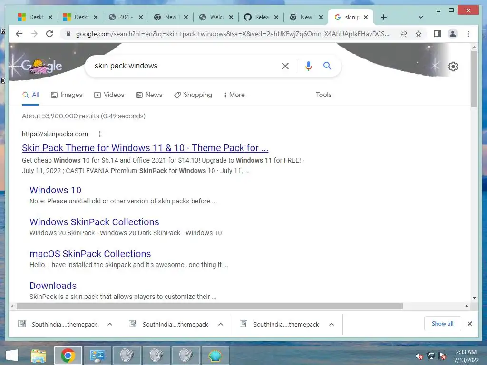This screenshot has width=487, height=365.
Task: Click Show all downloads button
Action: (x=443, y=324)
